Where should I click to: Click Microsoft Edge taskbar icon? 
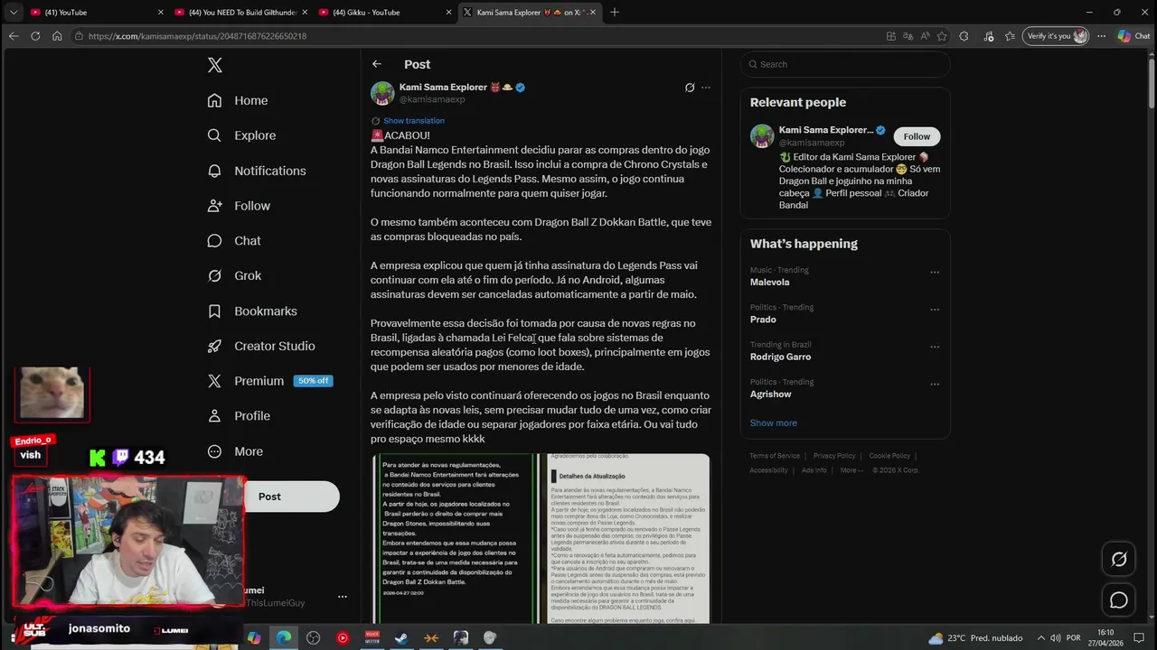(284, 638)
